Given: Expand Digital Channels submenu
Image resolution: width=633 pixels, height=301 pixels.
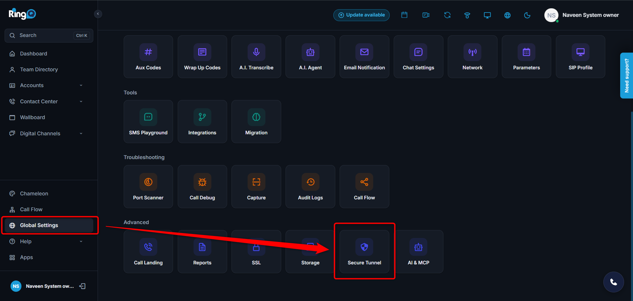Looking at the screenshot, I should click(x=49, y=134).
